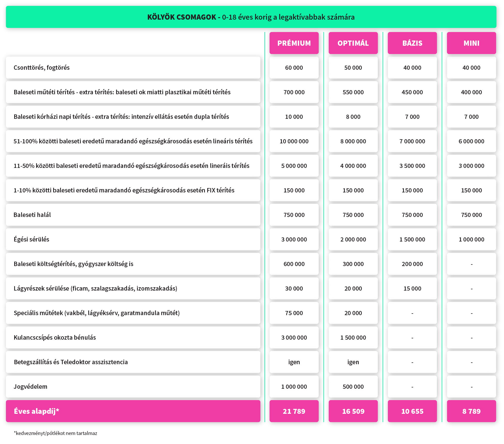Select the Csonttörés, fogtörés row label

click(x=42, y=68)
